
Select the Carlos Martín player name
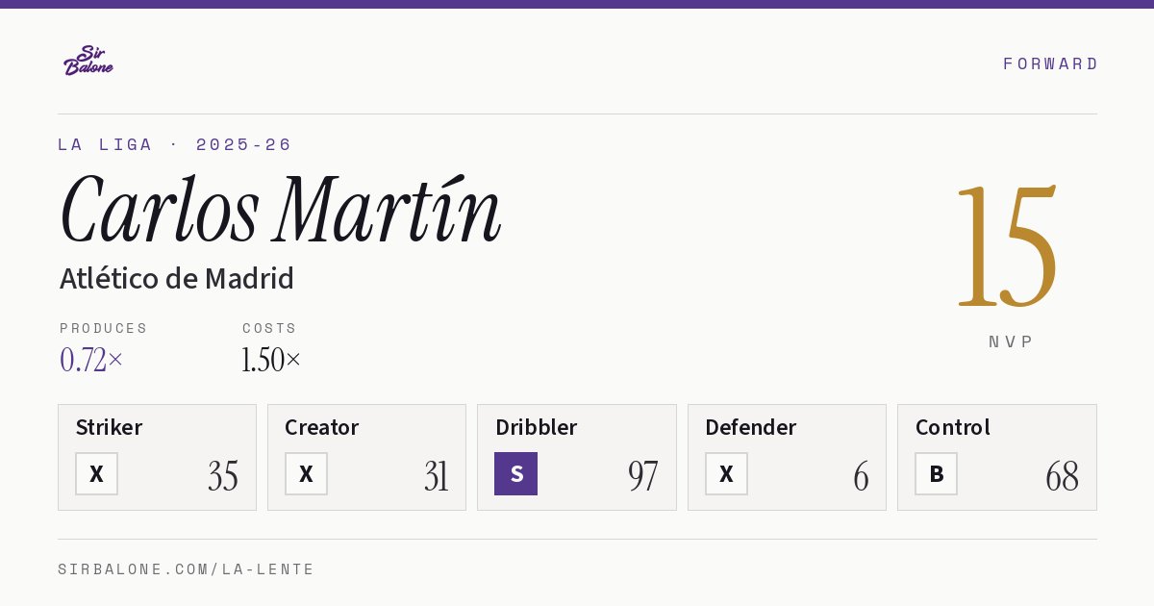point(280,210)
